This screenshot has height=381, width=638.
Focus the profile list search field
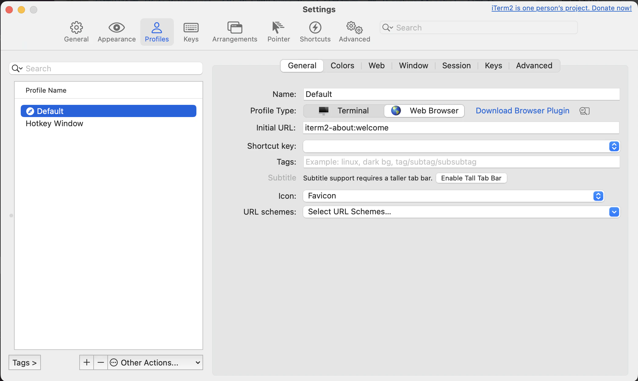click(106, 69)
